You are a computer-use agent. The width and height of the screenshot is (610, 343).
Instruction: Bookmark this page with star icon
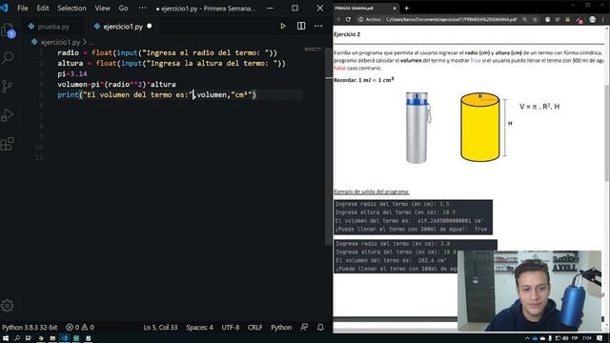pos(536,19)
